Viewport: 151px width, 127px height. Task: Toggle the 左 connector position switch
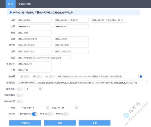point(27,76)
